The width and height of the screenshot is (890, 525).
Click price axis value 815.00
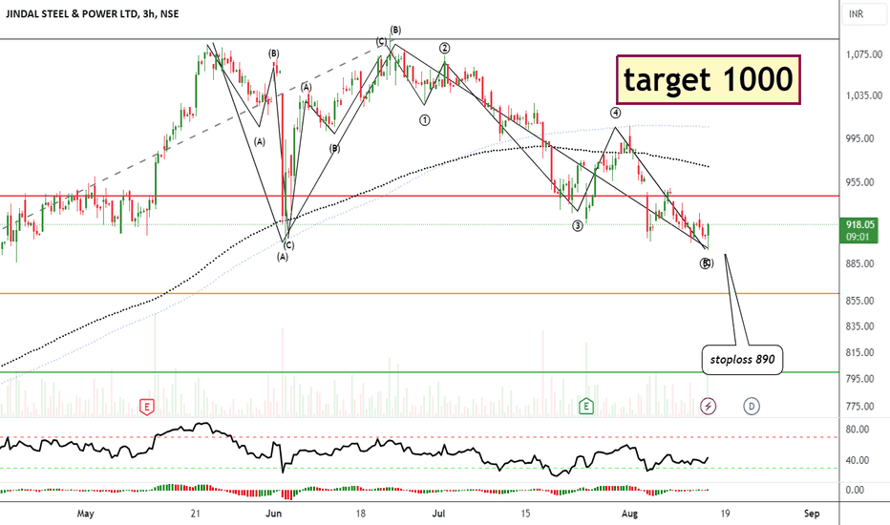point(859,352)
